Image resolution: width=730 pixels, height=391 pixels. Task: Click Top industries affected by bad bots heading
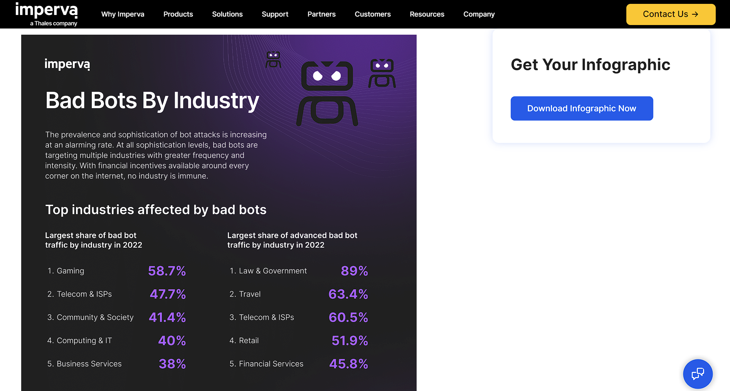[x=156, y=210]
